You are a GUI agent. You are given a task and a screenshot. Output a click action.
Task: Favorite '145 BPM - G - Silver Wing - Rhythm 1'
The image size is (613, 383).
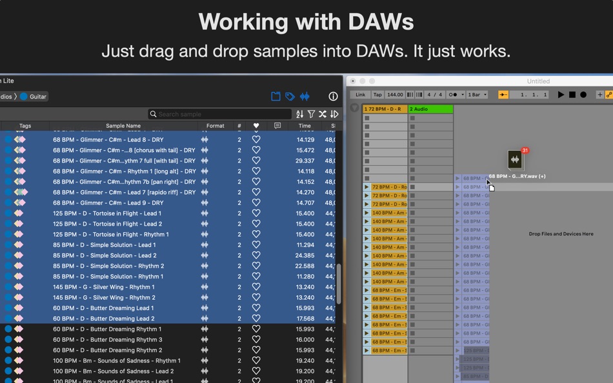256,287
